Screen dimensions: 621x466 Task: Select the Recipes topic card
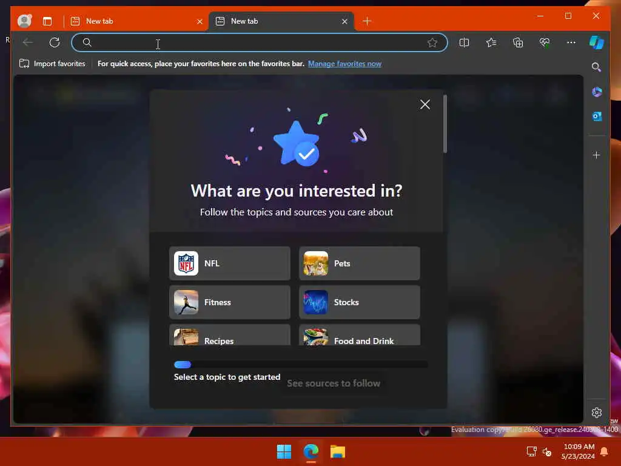click(x=230, y=335)
